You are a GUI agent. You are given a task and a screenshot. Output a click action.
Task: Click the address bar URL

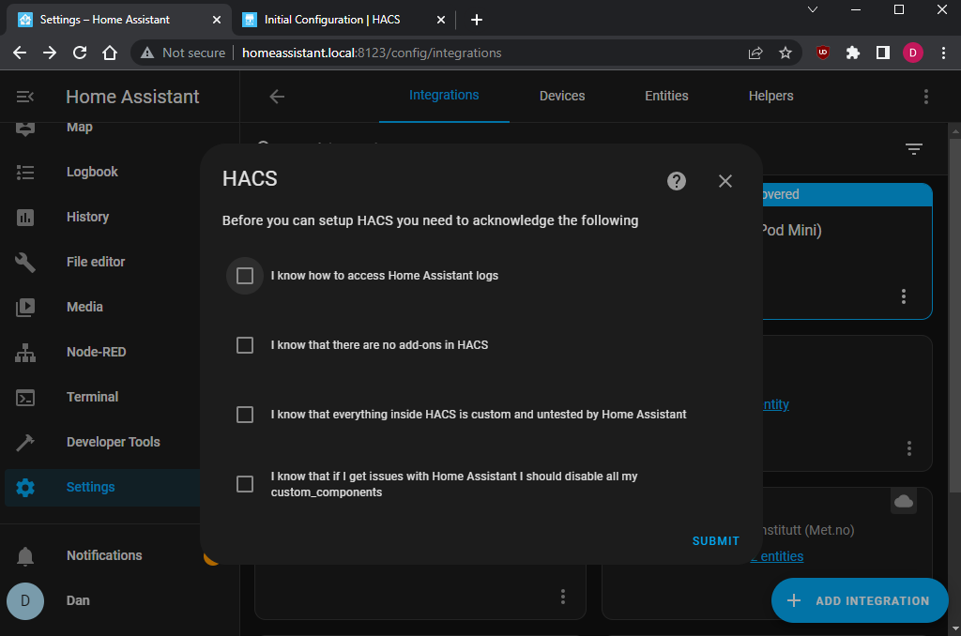(x=372, y=53)
